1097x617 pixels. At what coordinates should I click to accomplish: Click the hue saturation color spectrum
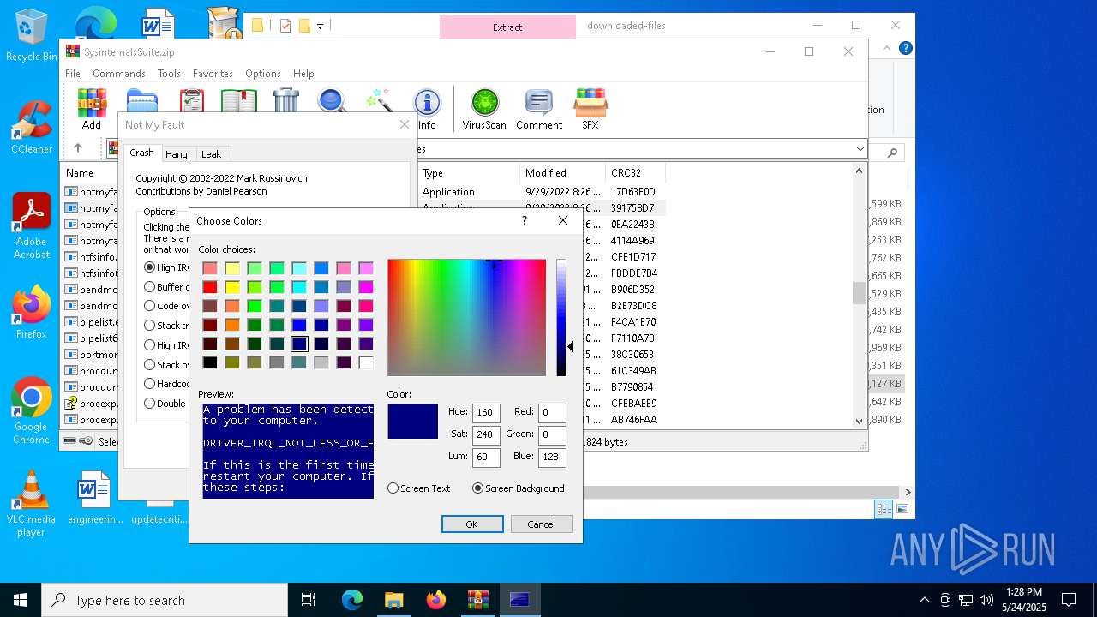coord(466,317)
